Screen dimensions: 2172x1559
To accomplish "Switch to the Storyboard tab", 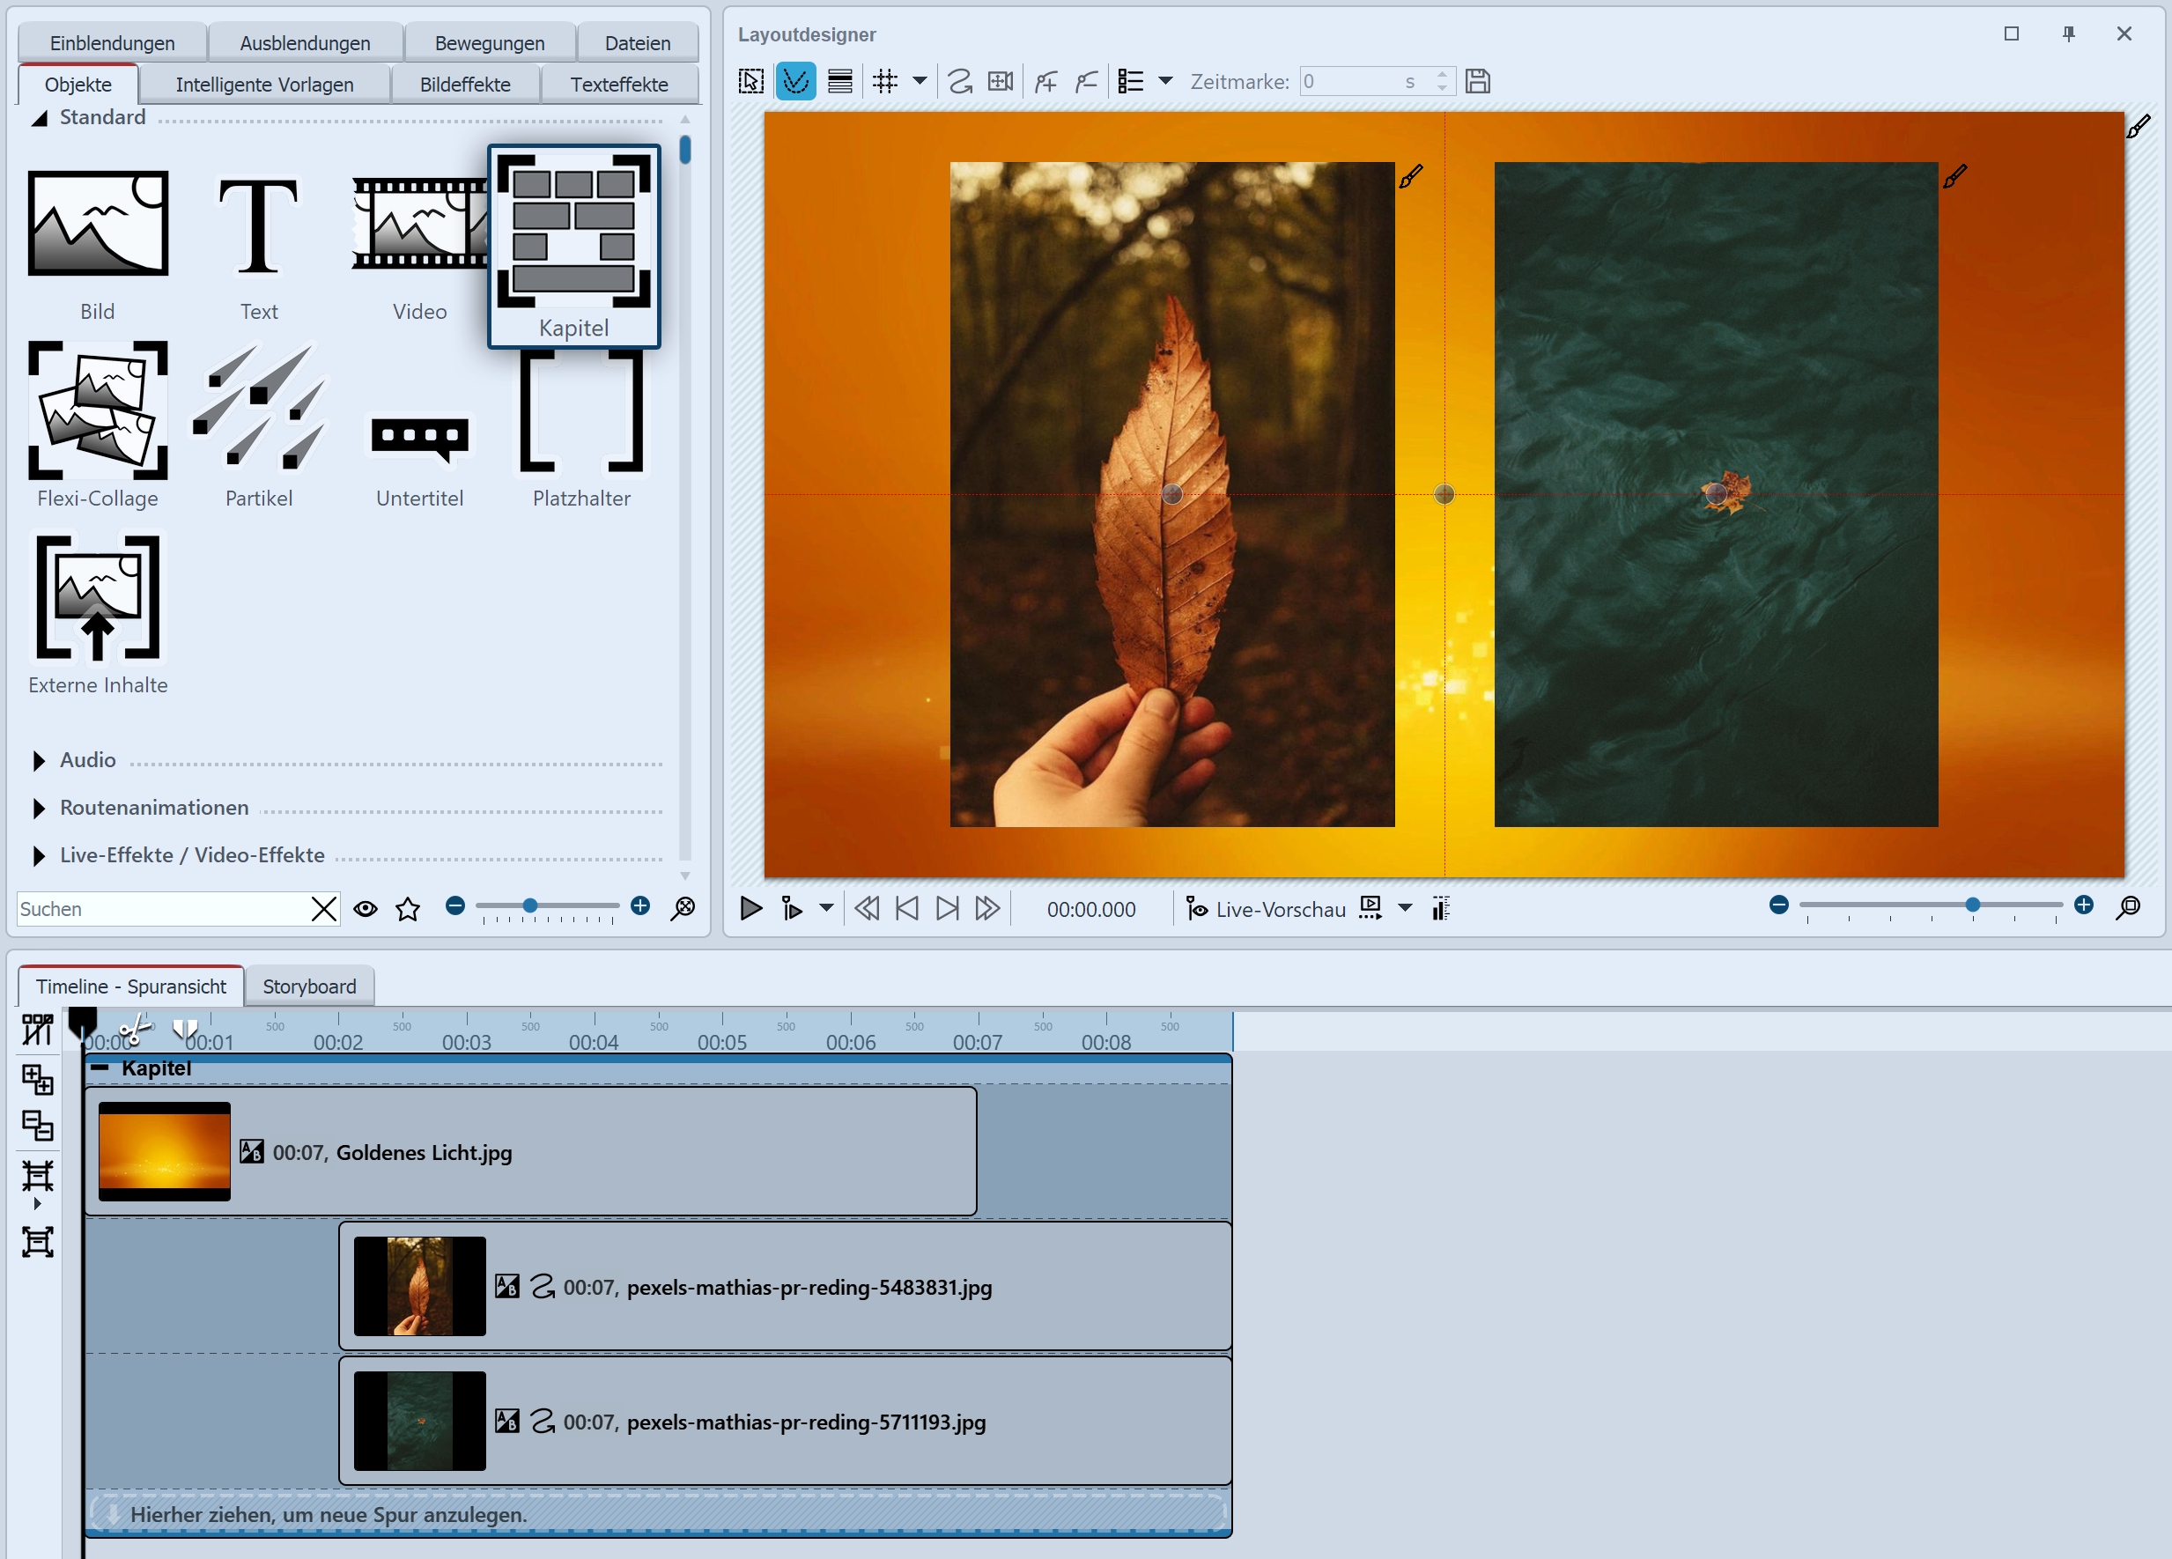I will tap(308, 986).
